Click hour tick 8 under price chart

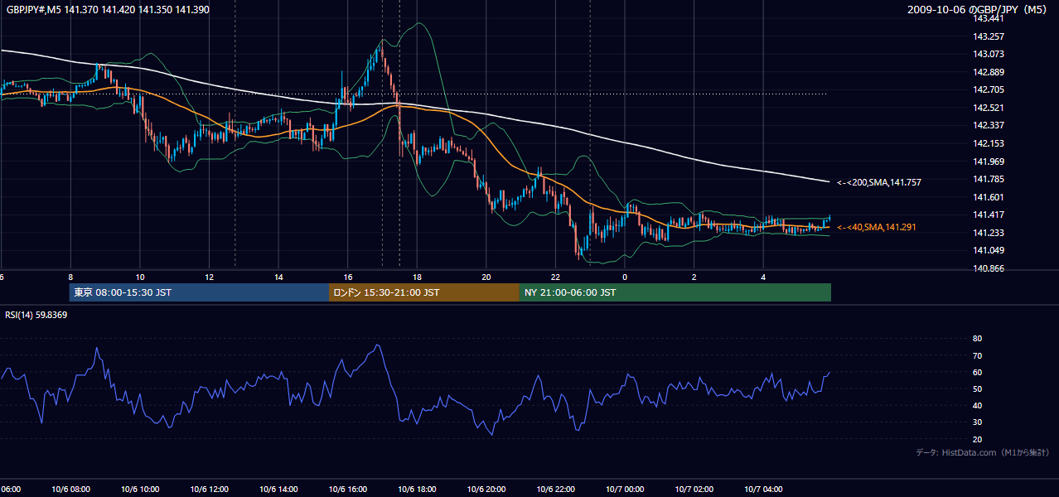(70, 277)
